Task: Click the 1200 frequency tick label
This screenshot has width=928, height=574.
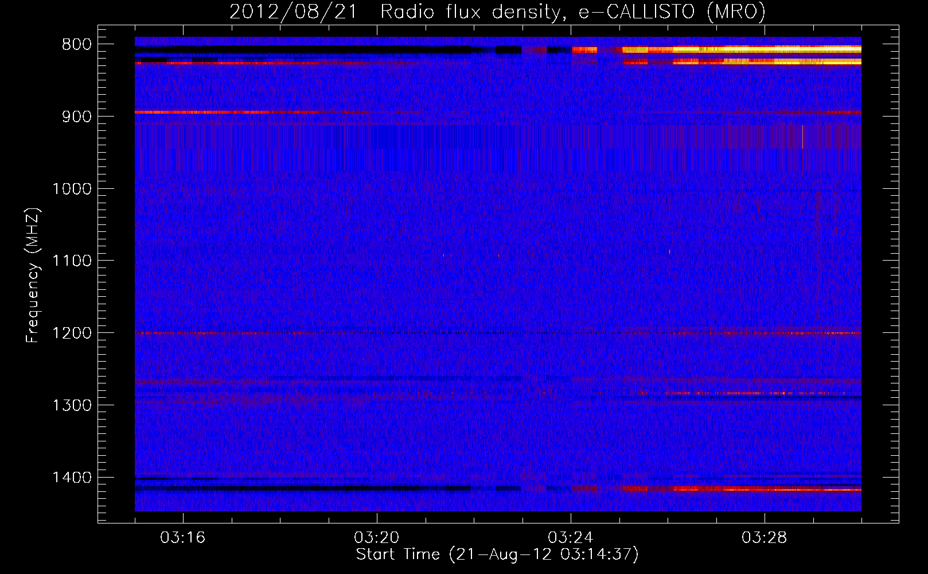Action: click(72, 333)
